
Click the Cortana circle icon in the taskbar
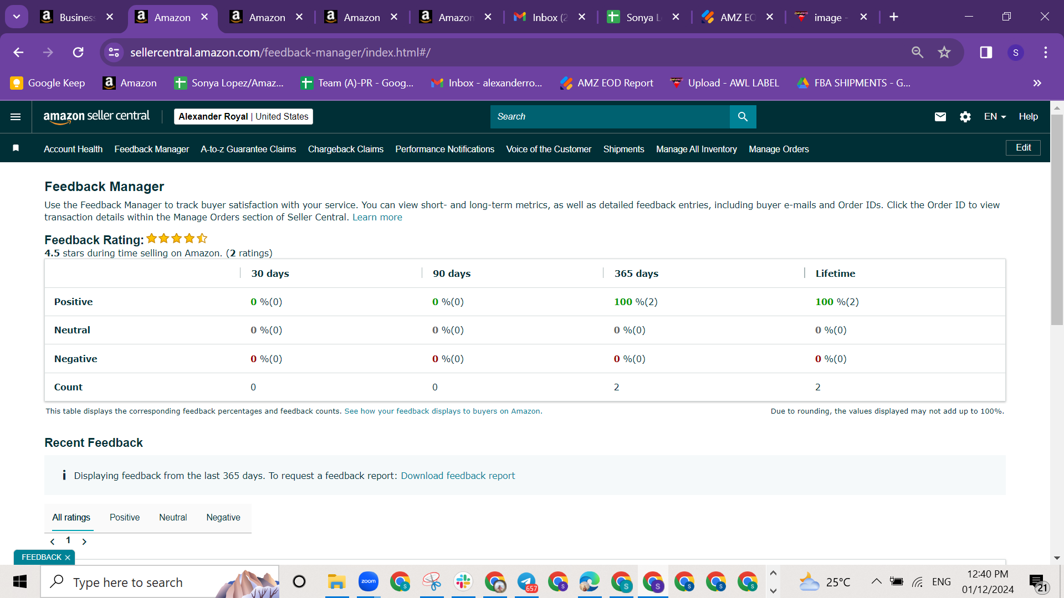(299, 582)
